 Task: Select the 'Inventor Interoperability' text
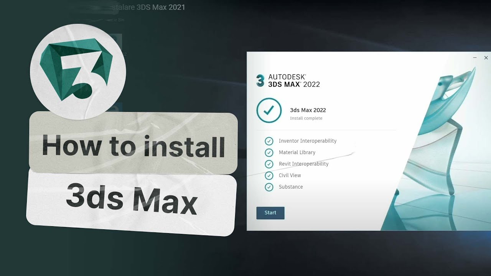[308, 141]
